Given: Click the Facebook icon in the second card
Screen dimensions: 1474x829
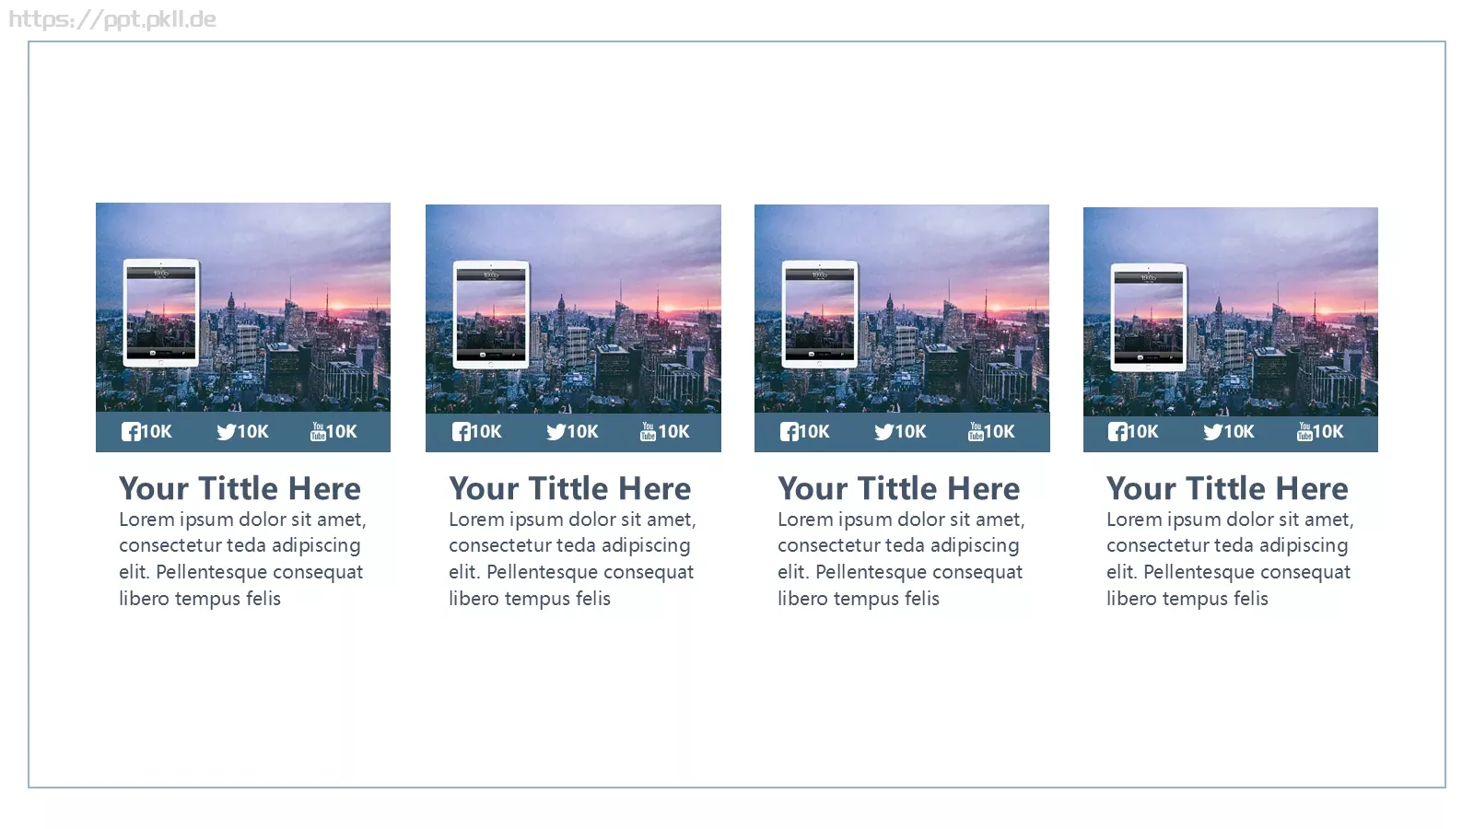Looking at the screenshot, I should click(461, 432).
